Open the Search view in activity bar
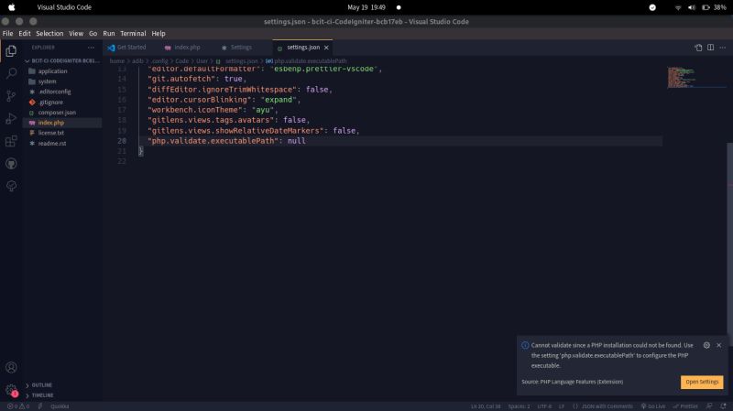This screenshot has height=411, width=733. pos(11,73)
